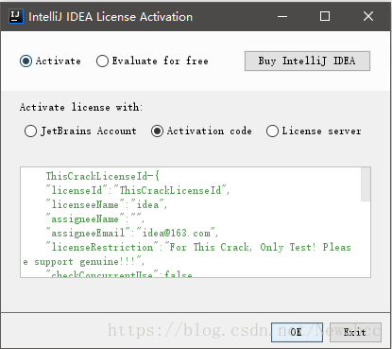Click the IntelliJ IDEA title bar icon
The height and width of the screenshot is (349, 392).
pos(16,16)
